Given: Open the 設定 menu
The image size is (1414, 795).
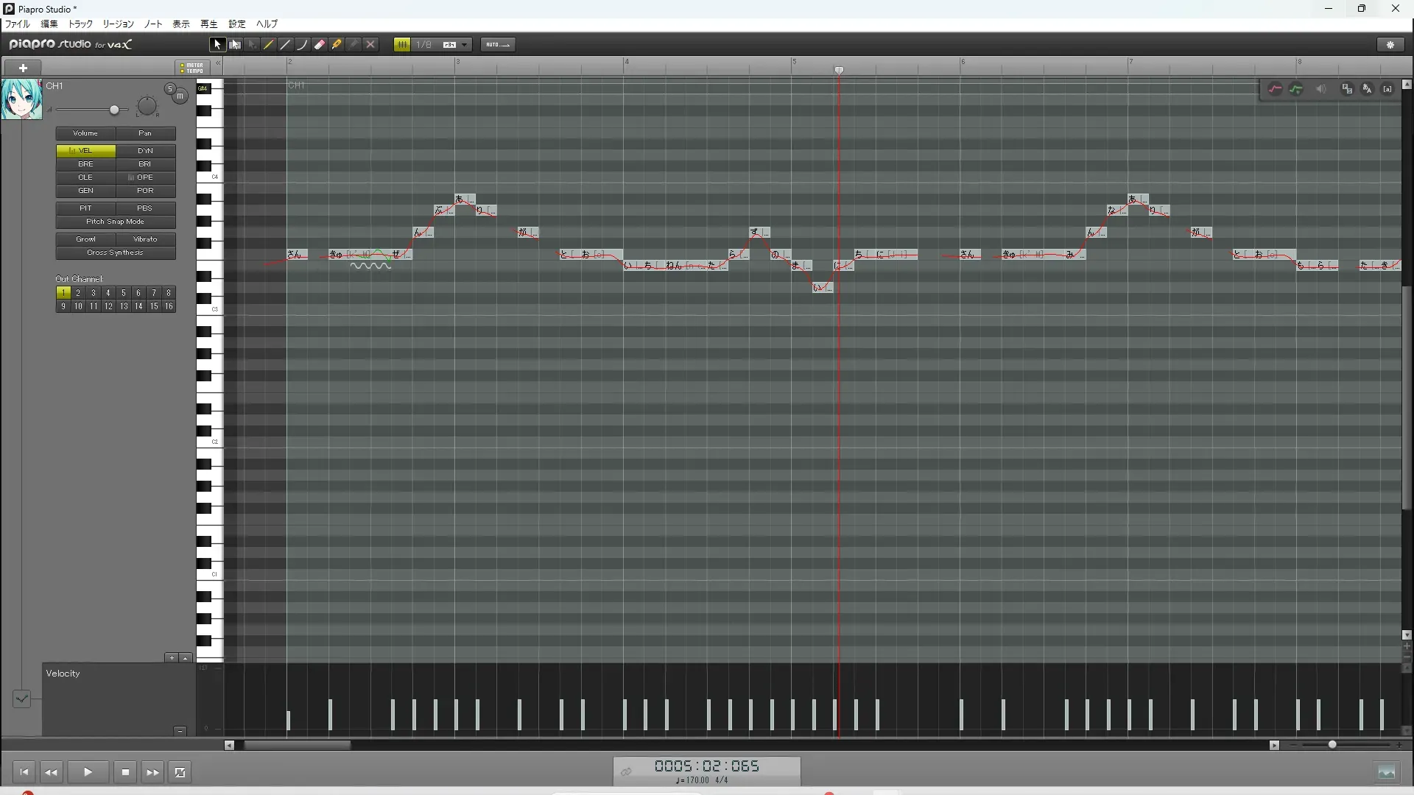Looking at the screenshot, I should [237, 24].
